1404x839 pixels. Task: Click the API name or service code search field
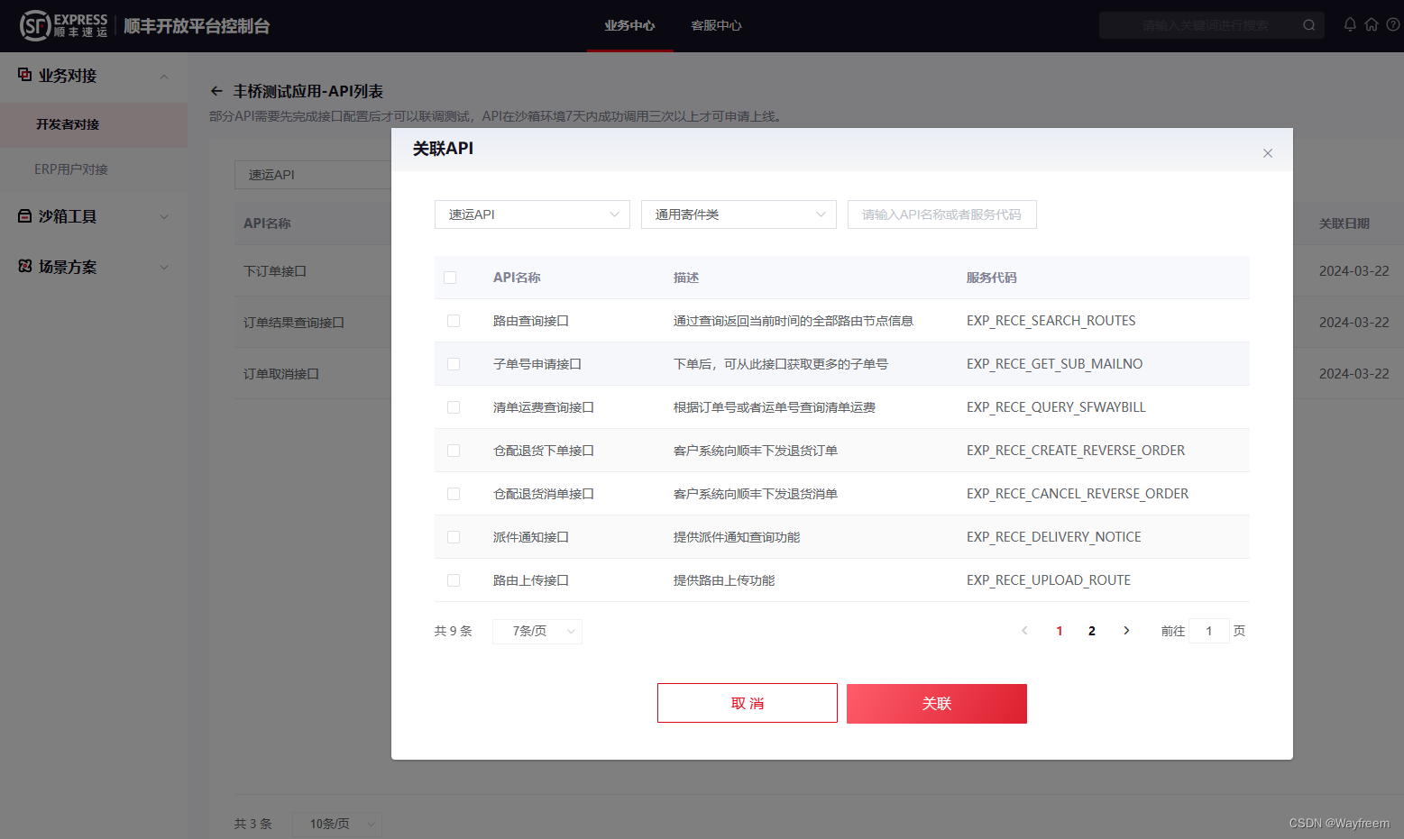tap(942, 214)
